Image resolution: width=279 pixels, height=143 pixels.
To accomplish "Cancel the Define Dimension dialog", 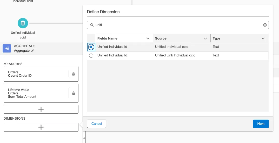I will (x=97, y=124).
